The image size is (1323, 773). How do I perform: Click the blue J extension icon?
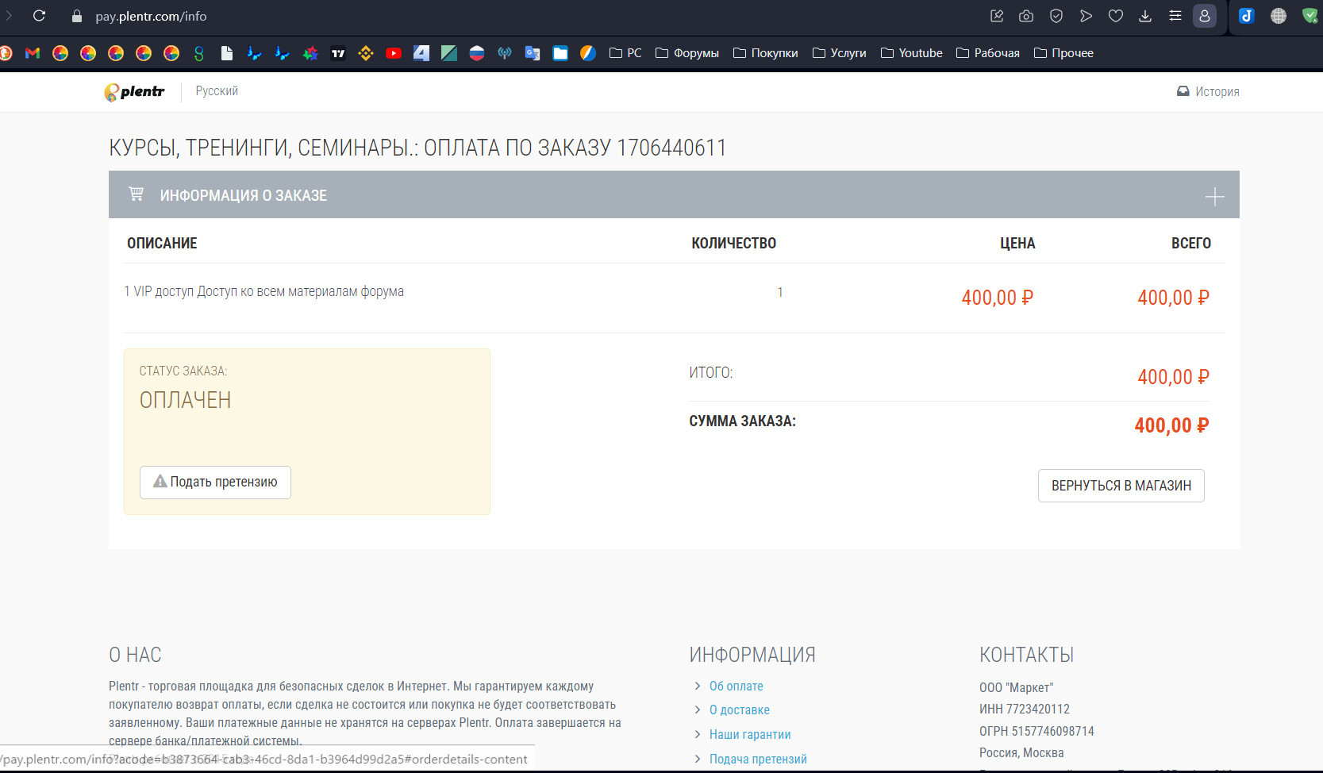tap(1247, 16)
